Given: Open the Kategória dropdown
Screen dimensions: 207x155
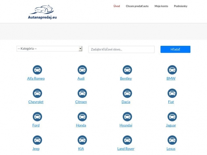Looking at the screenshot, I should tap(49, 49).
